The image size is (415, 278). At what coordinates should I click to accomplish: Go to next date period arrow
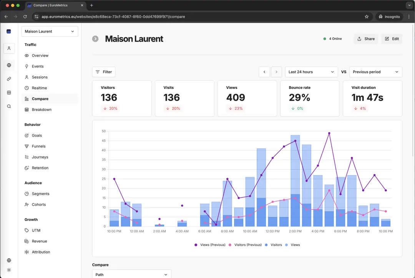click(276, 72)
